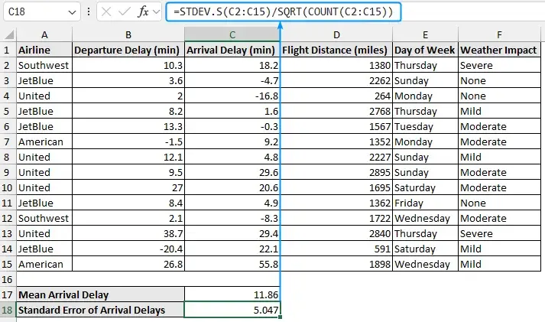Screen dimensions: 545x322
Task: Click the fill handle of cell C18
Action: [x=281, y=317]
